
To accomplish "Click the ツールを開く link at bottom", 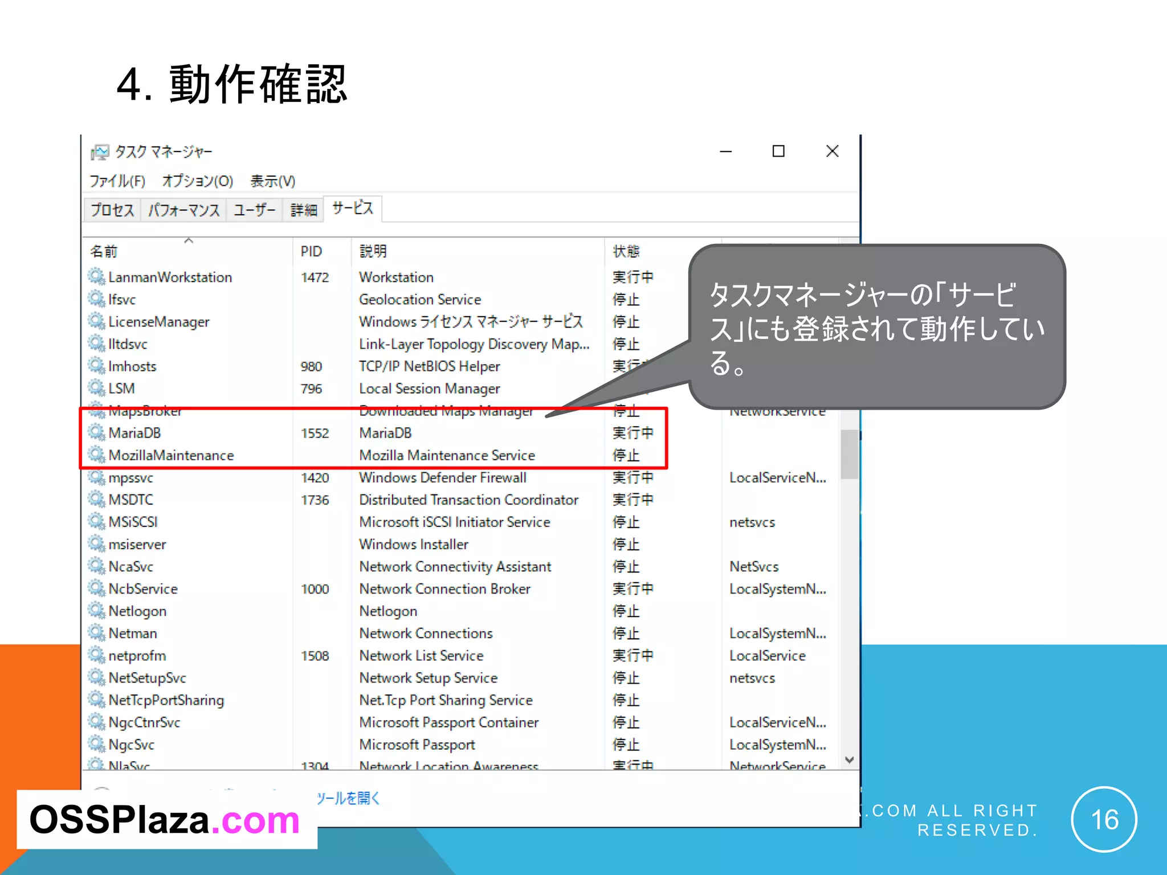I will pos(348,798).
